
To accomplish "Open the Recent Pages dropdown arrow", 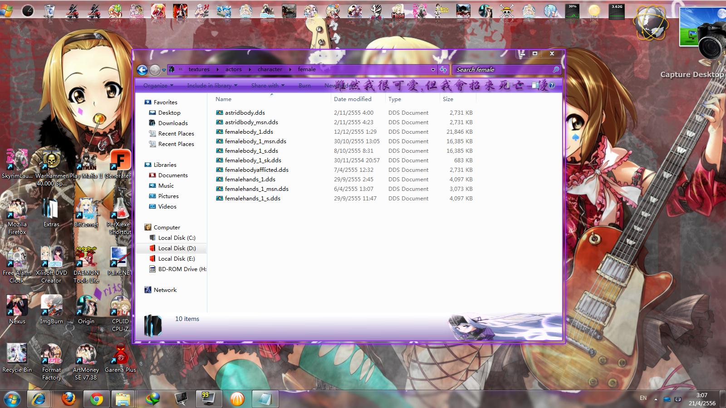I will click(164, 70).
